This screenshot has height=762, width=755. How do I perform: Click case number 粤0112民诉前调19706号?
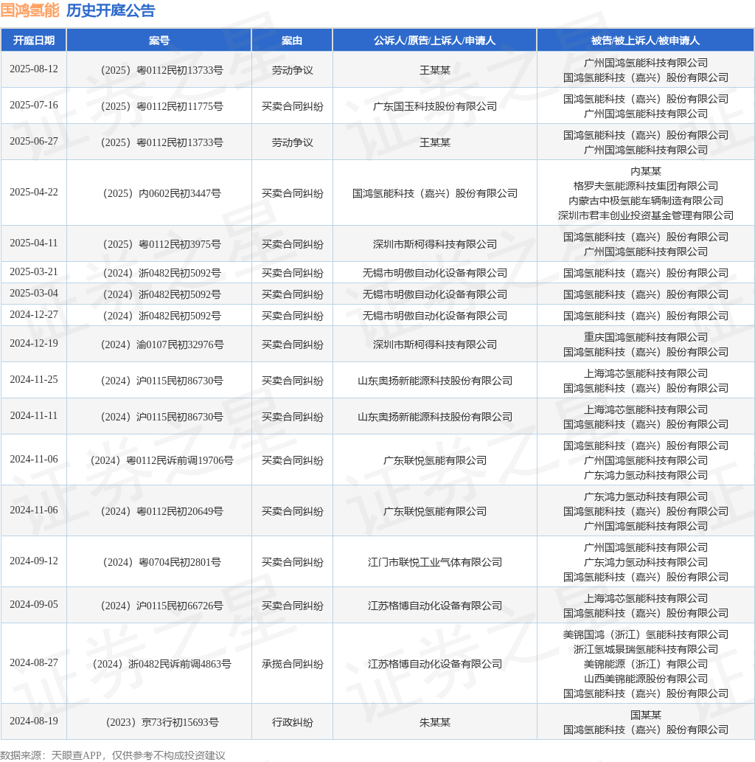click(x=161, y=460)
